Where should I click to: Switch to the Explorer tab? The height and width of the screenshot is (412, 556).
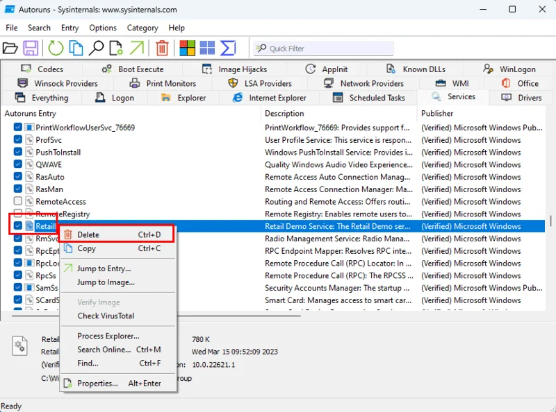pos(183,98)
